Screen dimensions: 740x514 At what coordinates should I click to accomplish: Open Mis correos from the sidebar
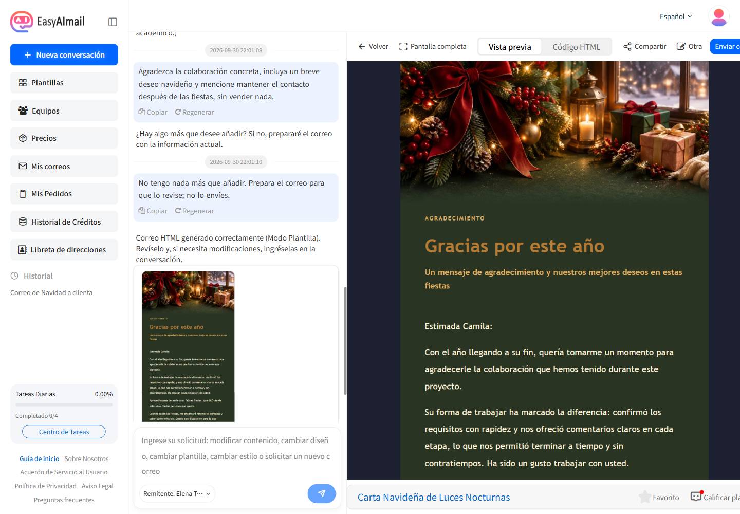coord(64,166)
